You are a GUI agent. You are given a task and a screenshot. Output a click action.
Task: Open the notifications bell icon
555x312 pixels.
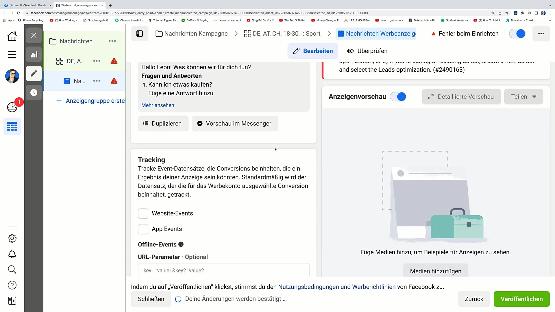click(12, 254)
